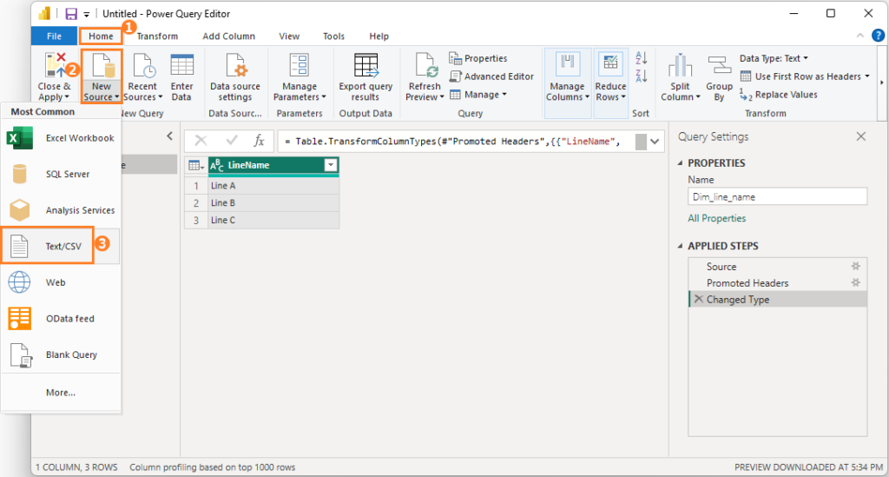The image size is (889, 477).
Task: Click the Enter Data icon
Action: [182, 65]
